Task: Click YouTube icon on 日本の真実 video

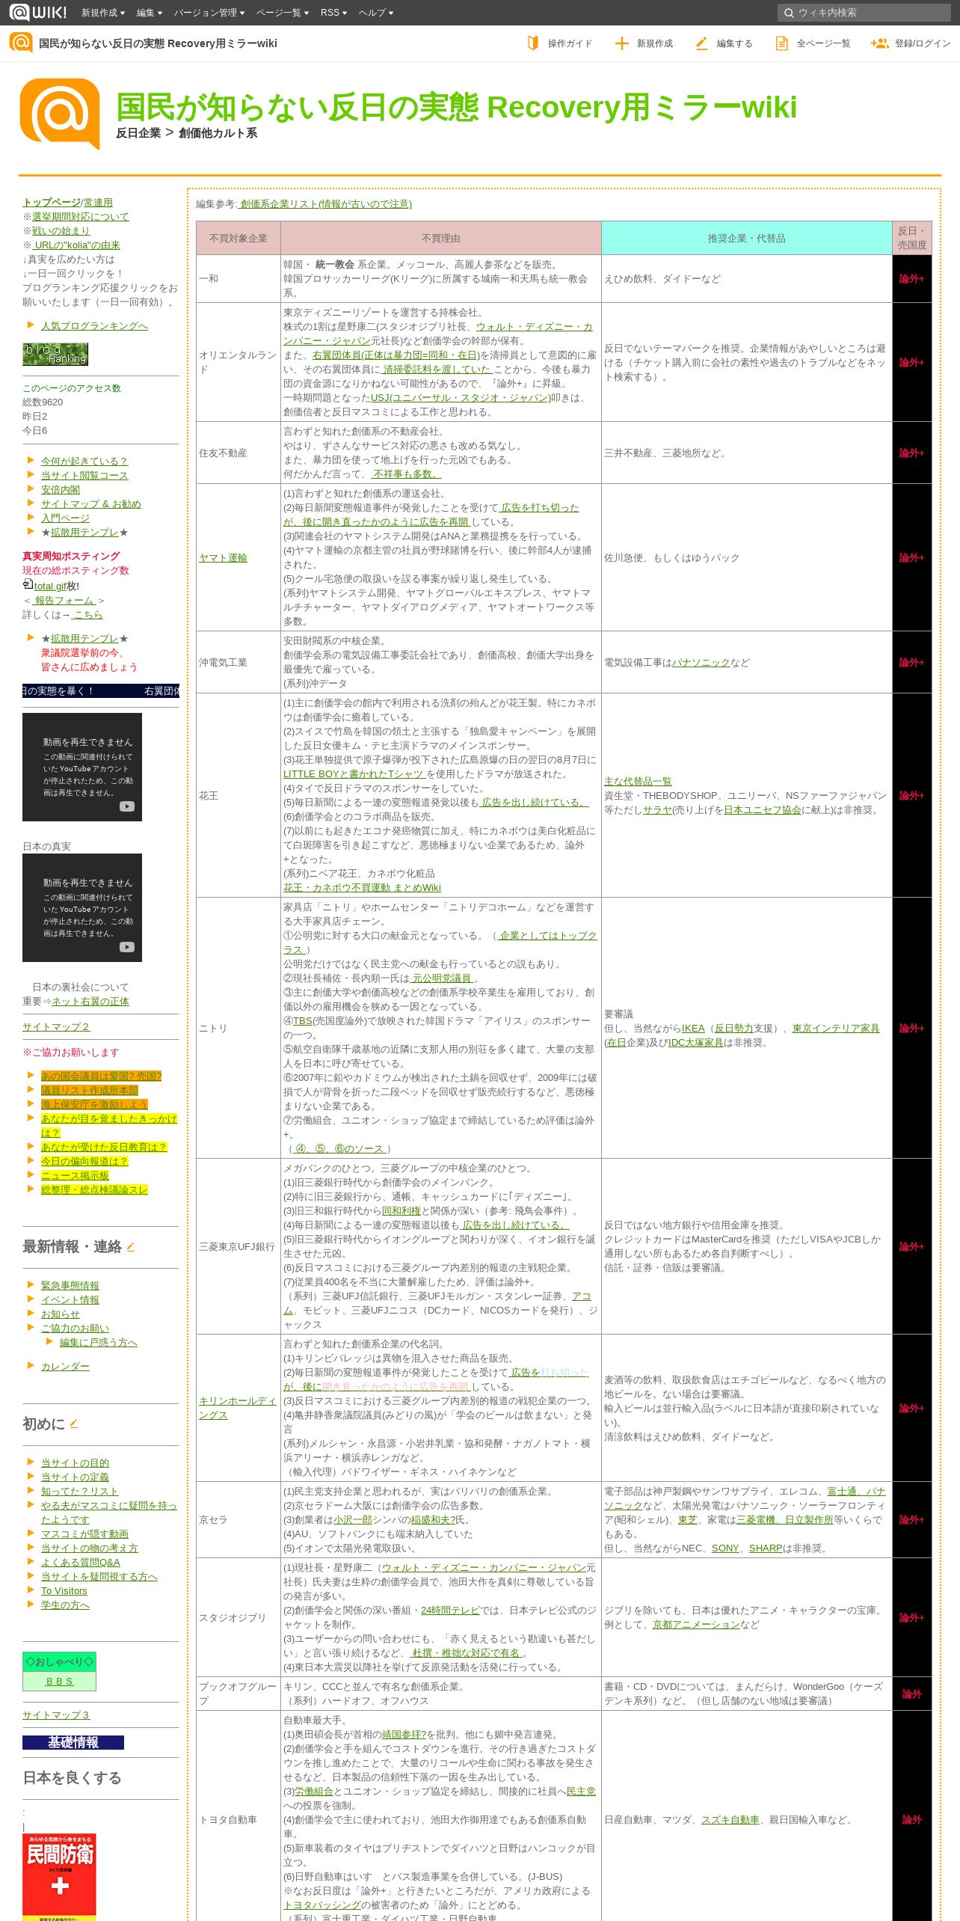Action: coord(127,946)
